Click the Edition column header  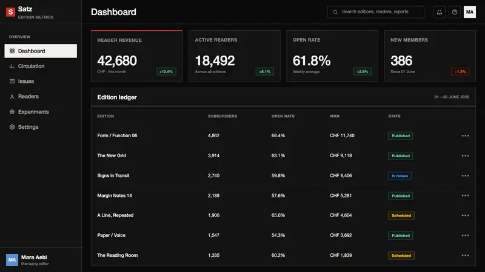(x=105, y=116)
